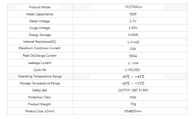
Task: Select the 0.5Wh energy value
Action: click(132, 35)
